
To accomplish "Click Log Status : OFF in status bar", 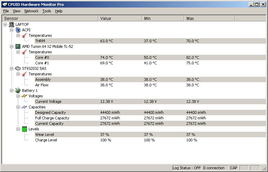I will (187, 168).
